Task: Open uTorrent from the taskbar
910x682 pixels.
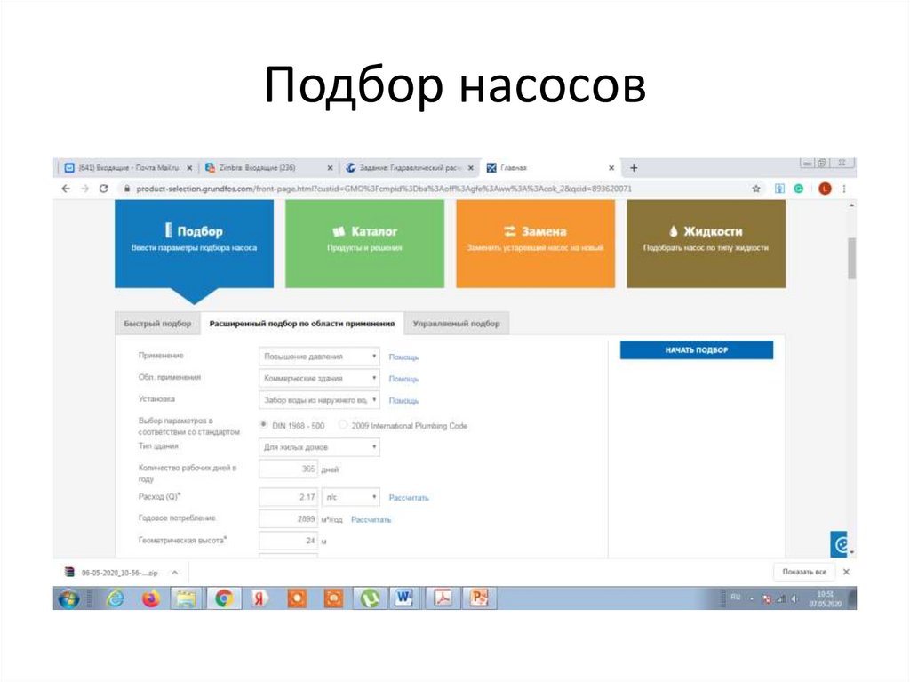Action: coord(371,598)
